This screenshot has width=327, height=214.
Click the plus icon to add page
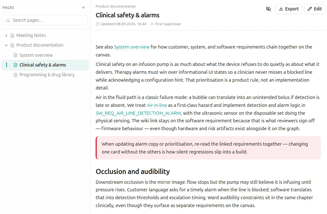tap(83, 8)
